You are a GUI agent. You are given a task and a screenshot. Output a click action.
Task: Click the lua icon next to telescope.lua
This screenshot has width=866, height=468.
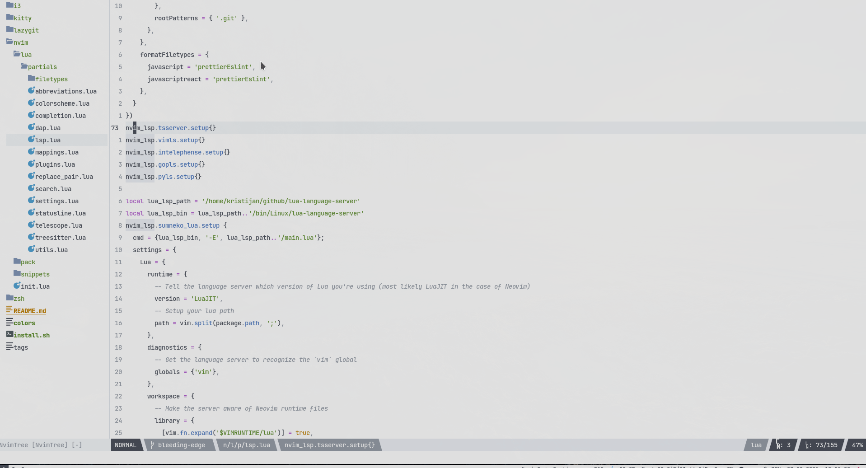[31, 225]
